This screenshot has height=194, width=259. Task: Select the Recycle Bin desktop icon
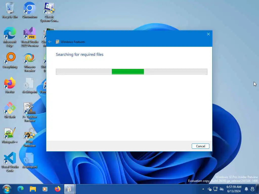pos(10,10)
